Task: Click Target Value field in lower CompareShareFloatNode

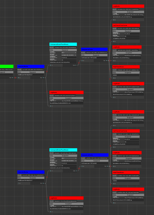Action: point(69,166)
